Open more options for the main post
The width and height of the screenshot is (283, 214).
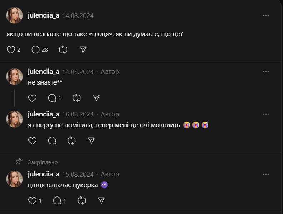coord(266,16)
